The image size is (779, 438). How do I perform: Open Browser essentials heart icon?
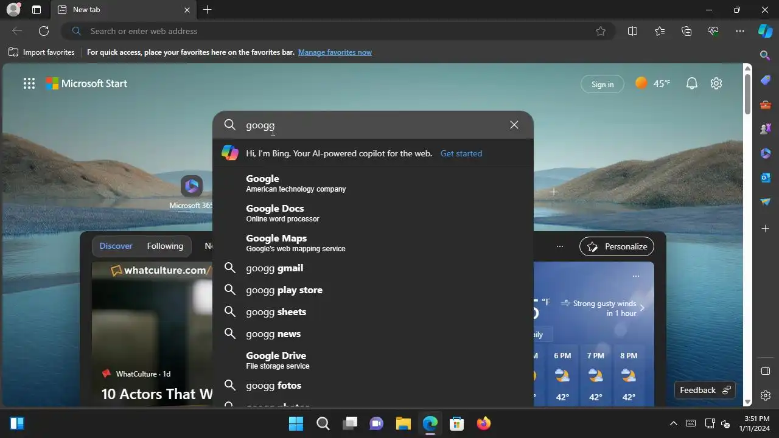coord(713,31)
